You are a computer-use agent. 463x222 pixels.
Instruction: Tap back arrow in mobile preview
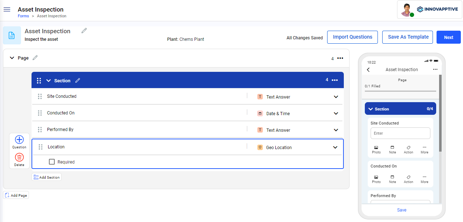coord(368,70)
